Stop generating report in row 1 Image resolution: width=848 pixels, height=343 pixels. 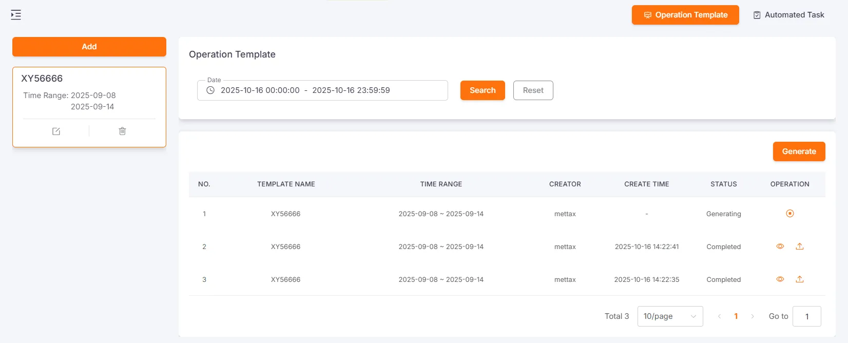point(789,214)
